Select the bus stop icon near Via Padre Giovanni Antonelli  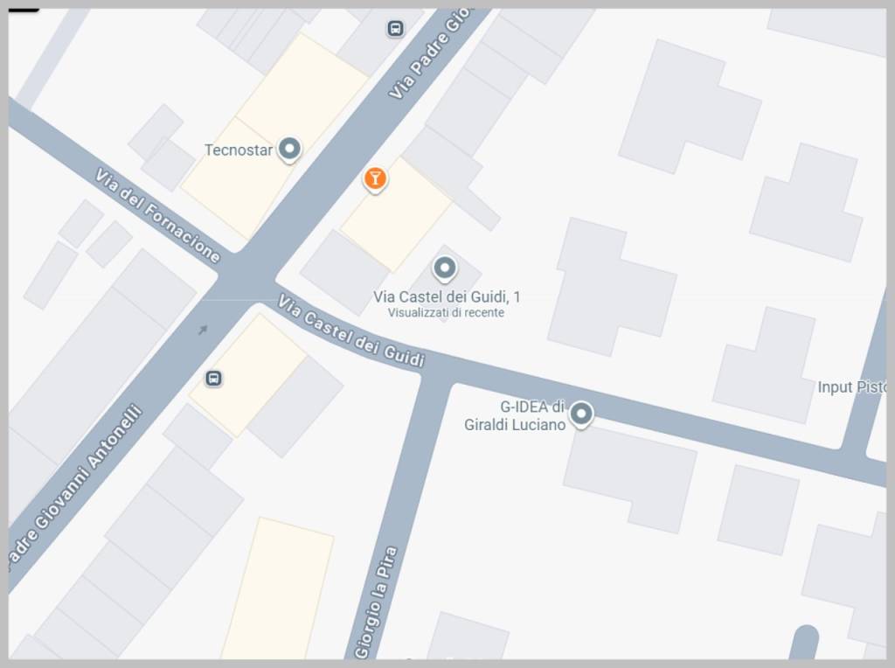click(x=213, y=378)
